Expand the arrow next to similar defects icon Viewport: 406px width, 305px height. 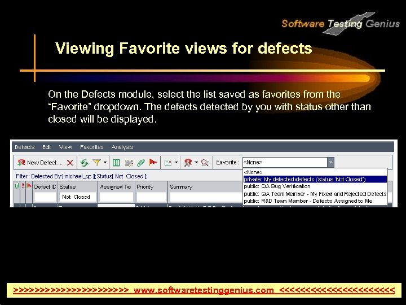click(x=196, y=163)
